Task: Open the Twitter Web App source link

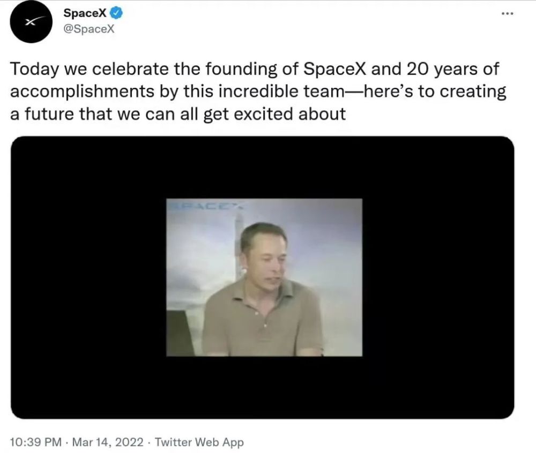Action: [x=199, y=442]
